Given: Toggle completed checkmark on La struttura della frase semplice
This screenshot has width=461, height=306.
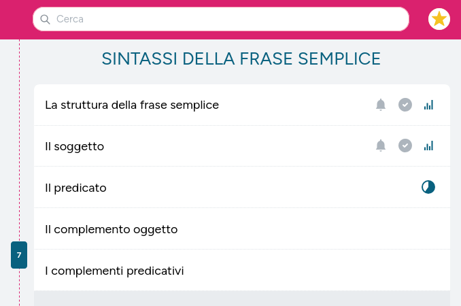Looking at the screenshot, I should tap(405, 105).
